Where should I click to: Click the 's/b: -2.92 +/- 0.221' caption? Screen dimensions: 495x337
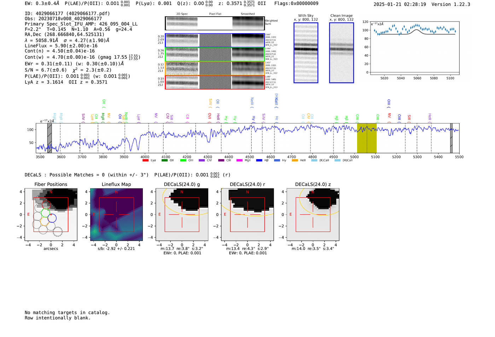pyautogui.click(x=116, y=249)
